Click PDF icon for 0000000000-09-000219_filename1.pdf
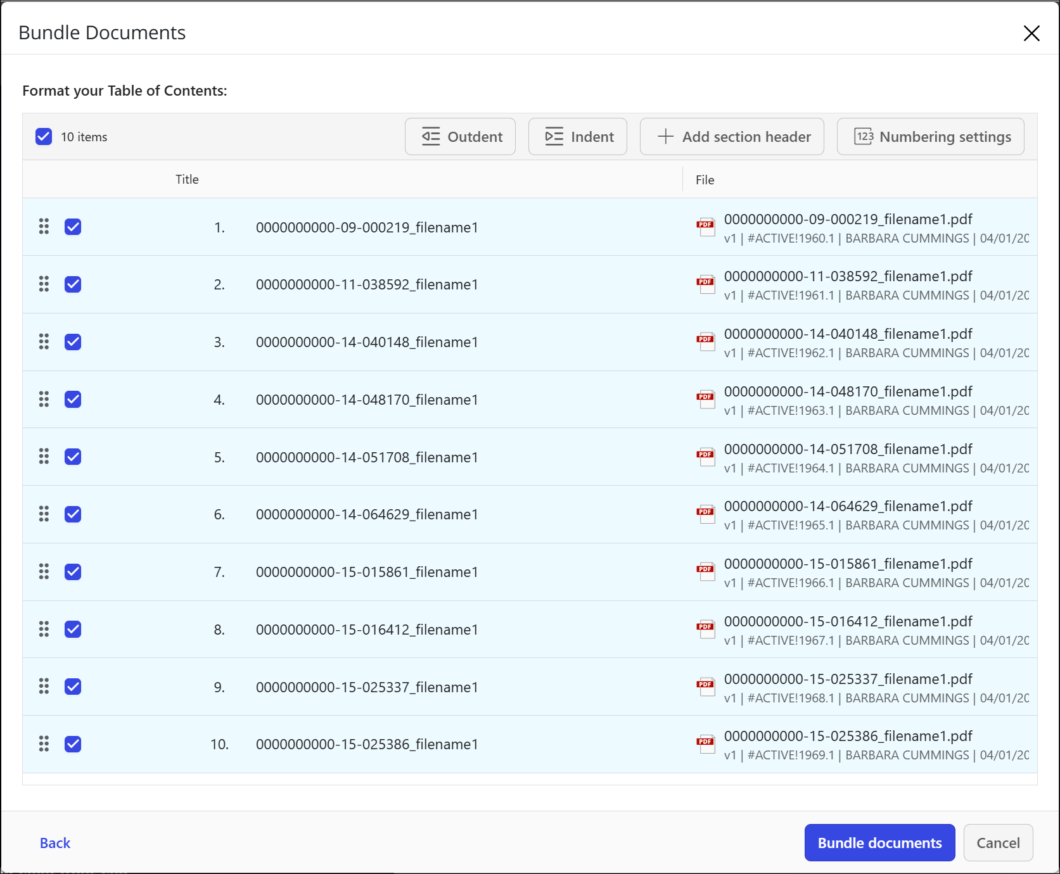Screen dimensions: 1060x874 coord(705,227)
